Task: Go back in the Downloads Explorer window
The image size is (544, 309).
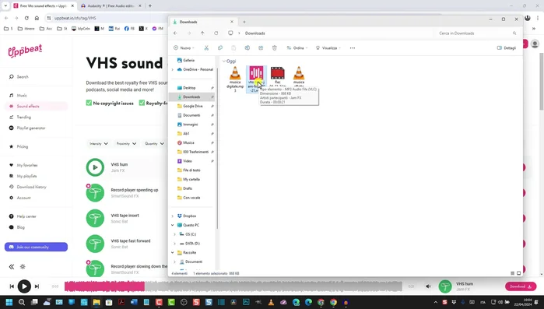Action: click(x=175, y=33)
